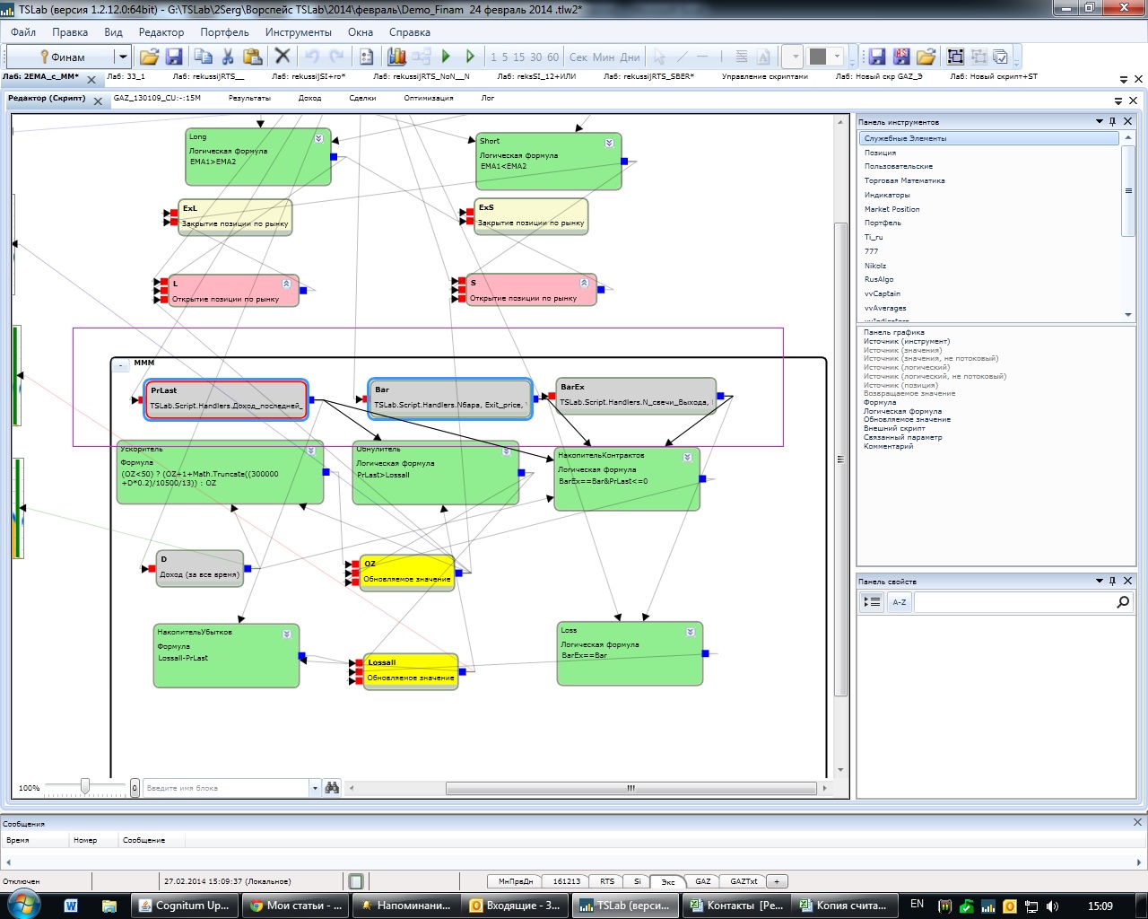Select Индикаторы category in tools panel
1148x919 pixels.
[x=887, y=195]
